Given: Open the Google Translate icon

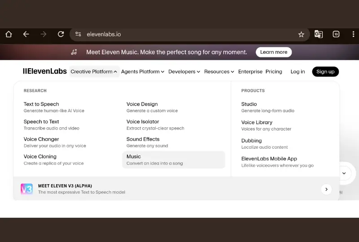Looking at the screenshot, I should 318,35.
